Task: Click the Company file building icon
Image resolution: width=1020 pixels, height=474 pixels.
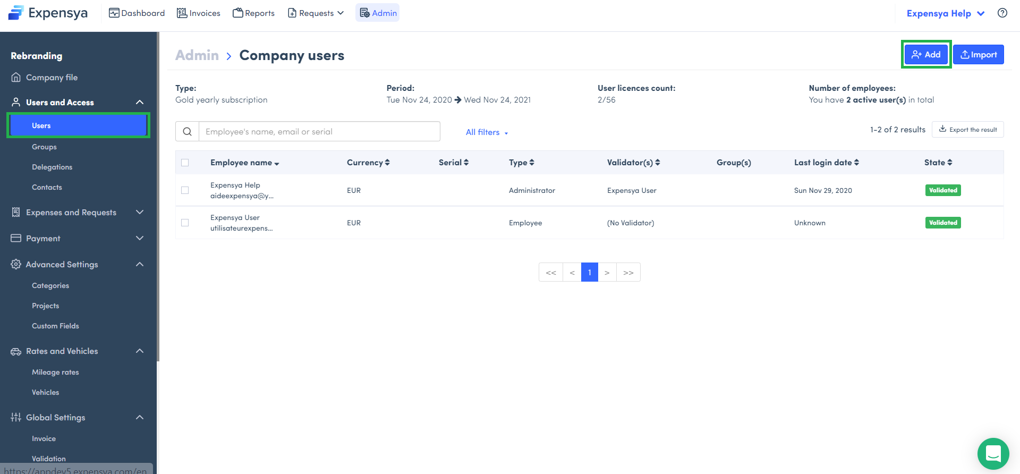Action: tap(16, 78)
